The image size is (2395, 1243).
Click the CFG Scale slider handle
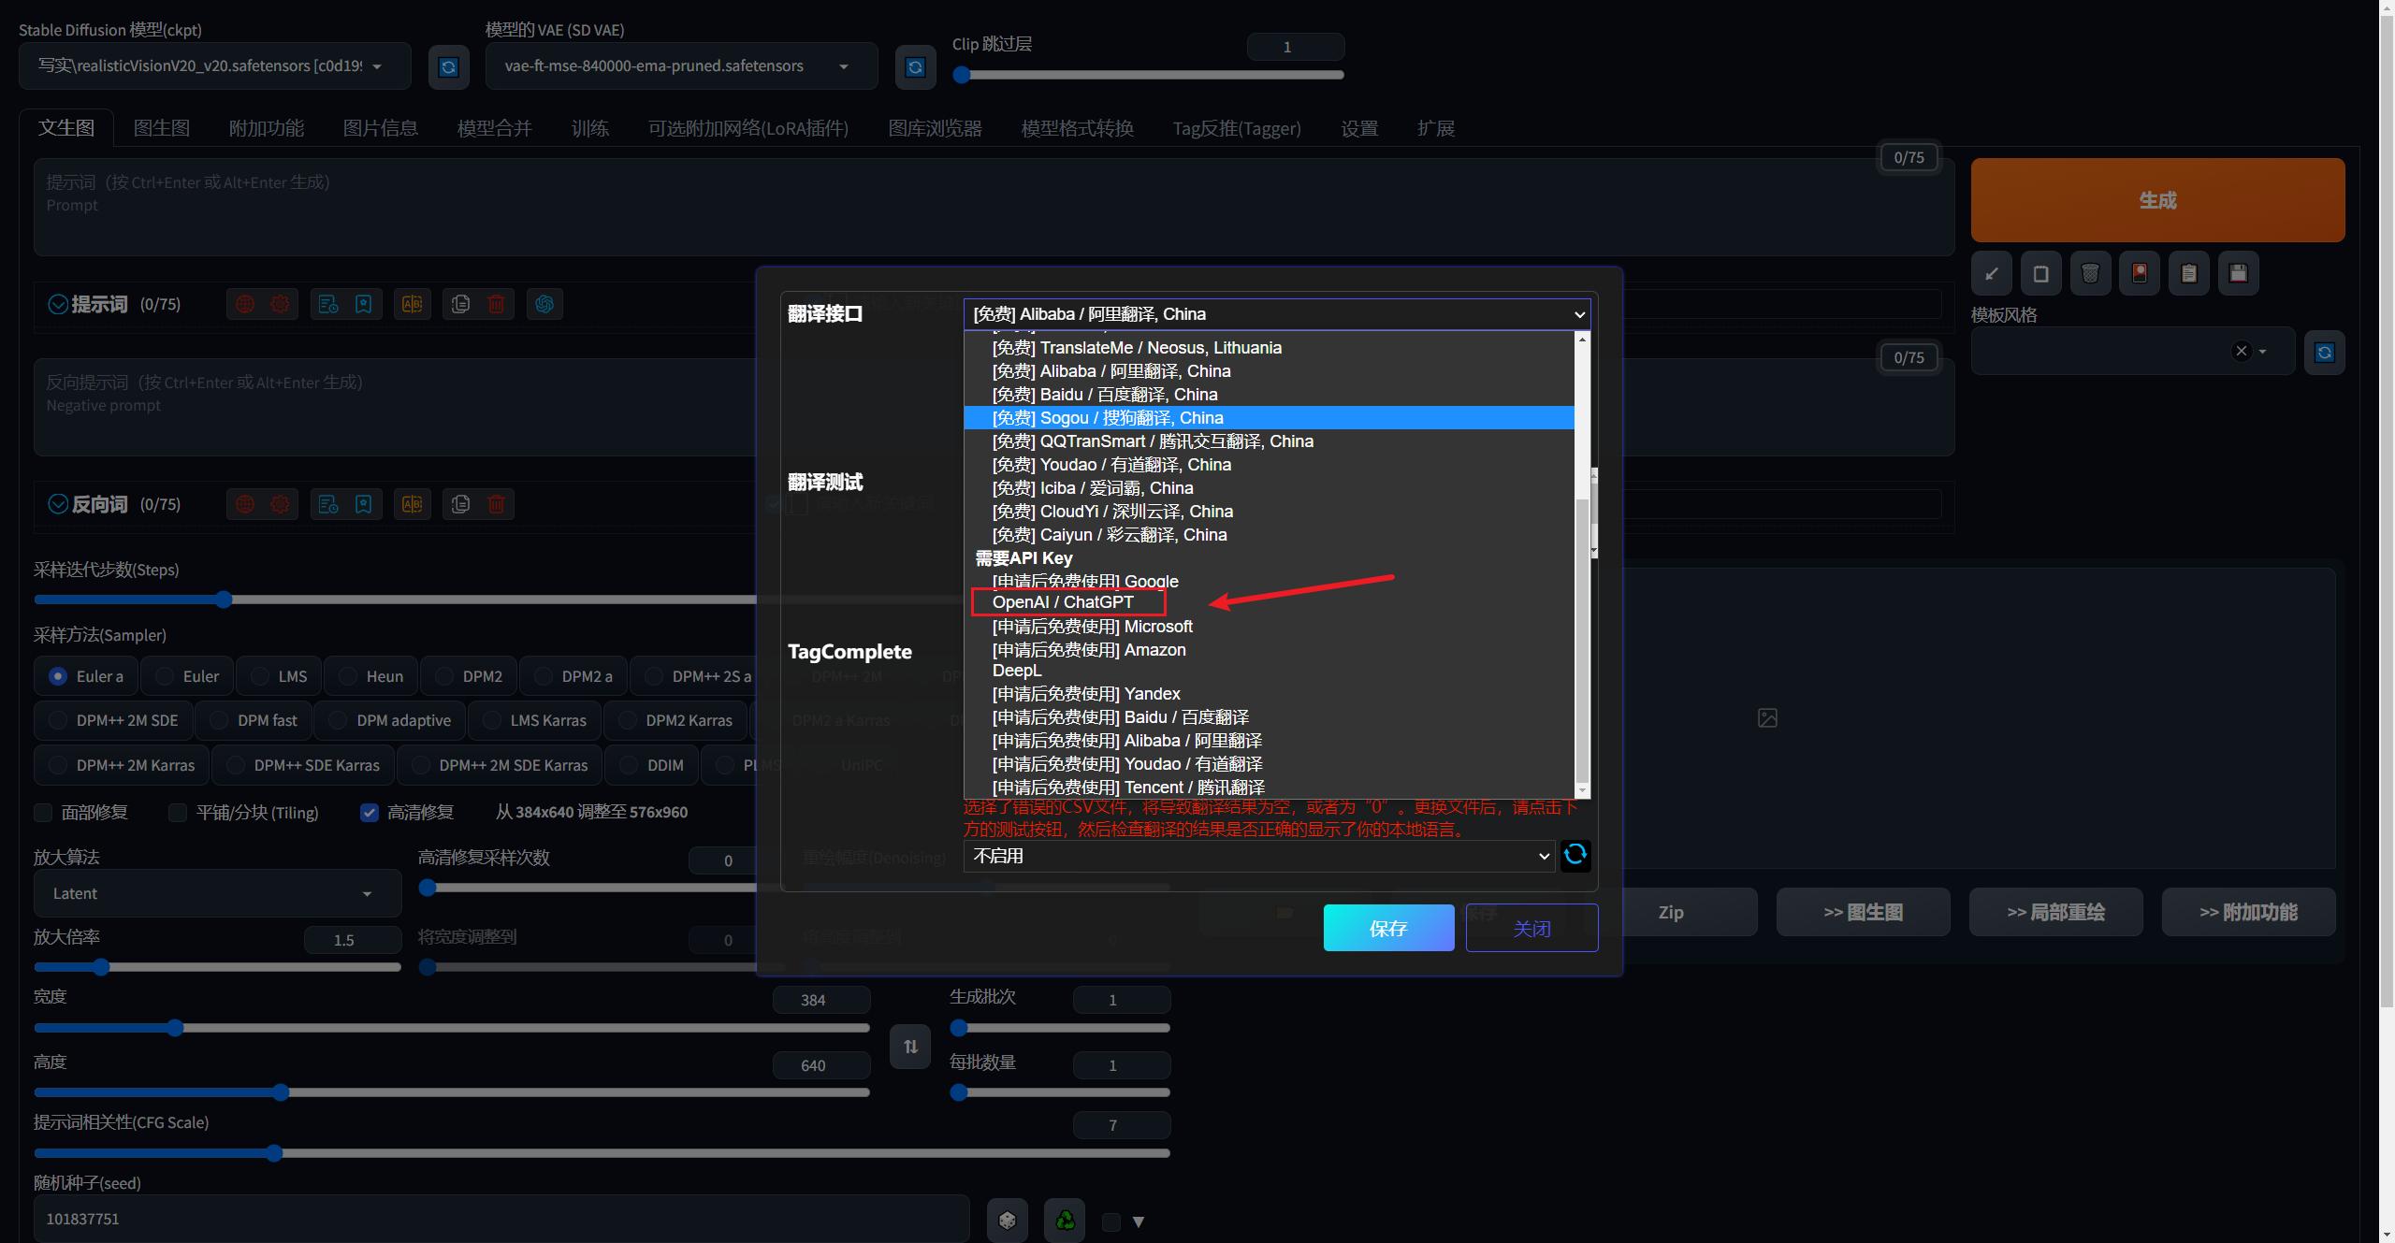[x=274, y=1153]
